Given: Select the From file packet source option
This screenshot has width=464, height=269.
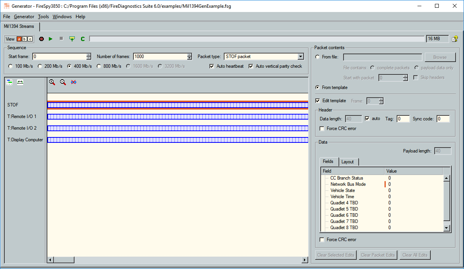Looking at the screenshot, I should (317, 57).
